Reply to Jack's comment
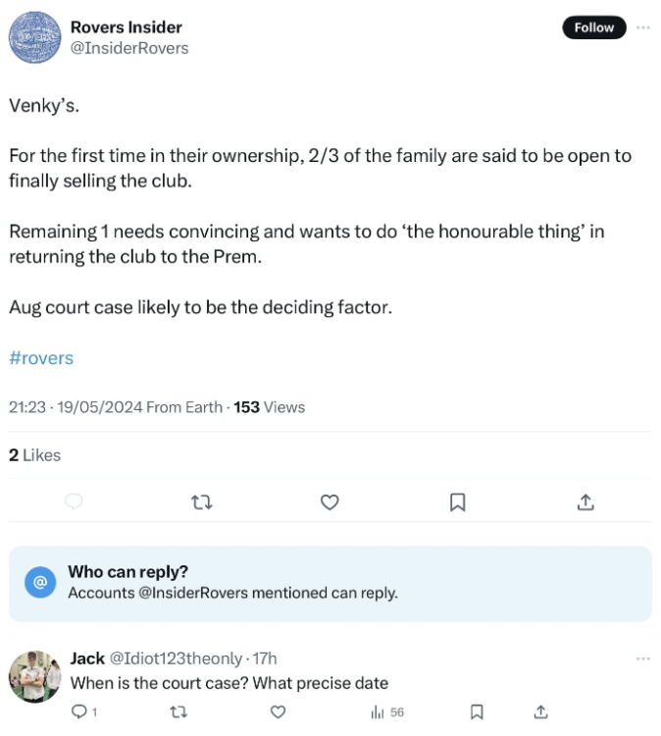The image size is (661, 736). tap(80, 711)
